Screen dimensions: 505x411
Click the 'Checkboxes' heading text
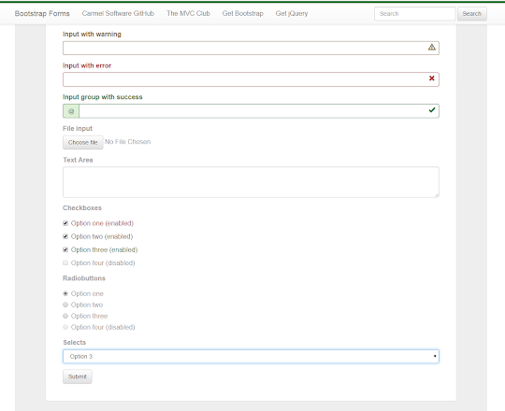tap(82, 208)
